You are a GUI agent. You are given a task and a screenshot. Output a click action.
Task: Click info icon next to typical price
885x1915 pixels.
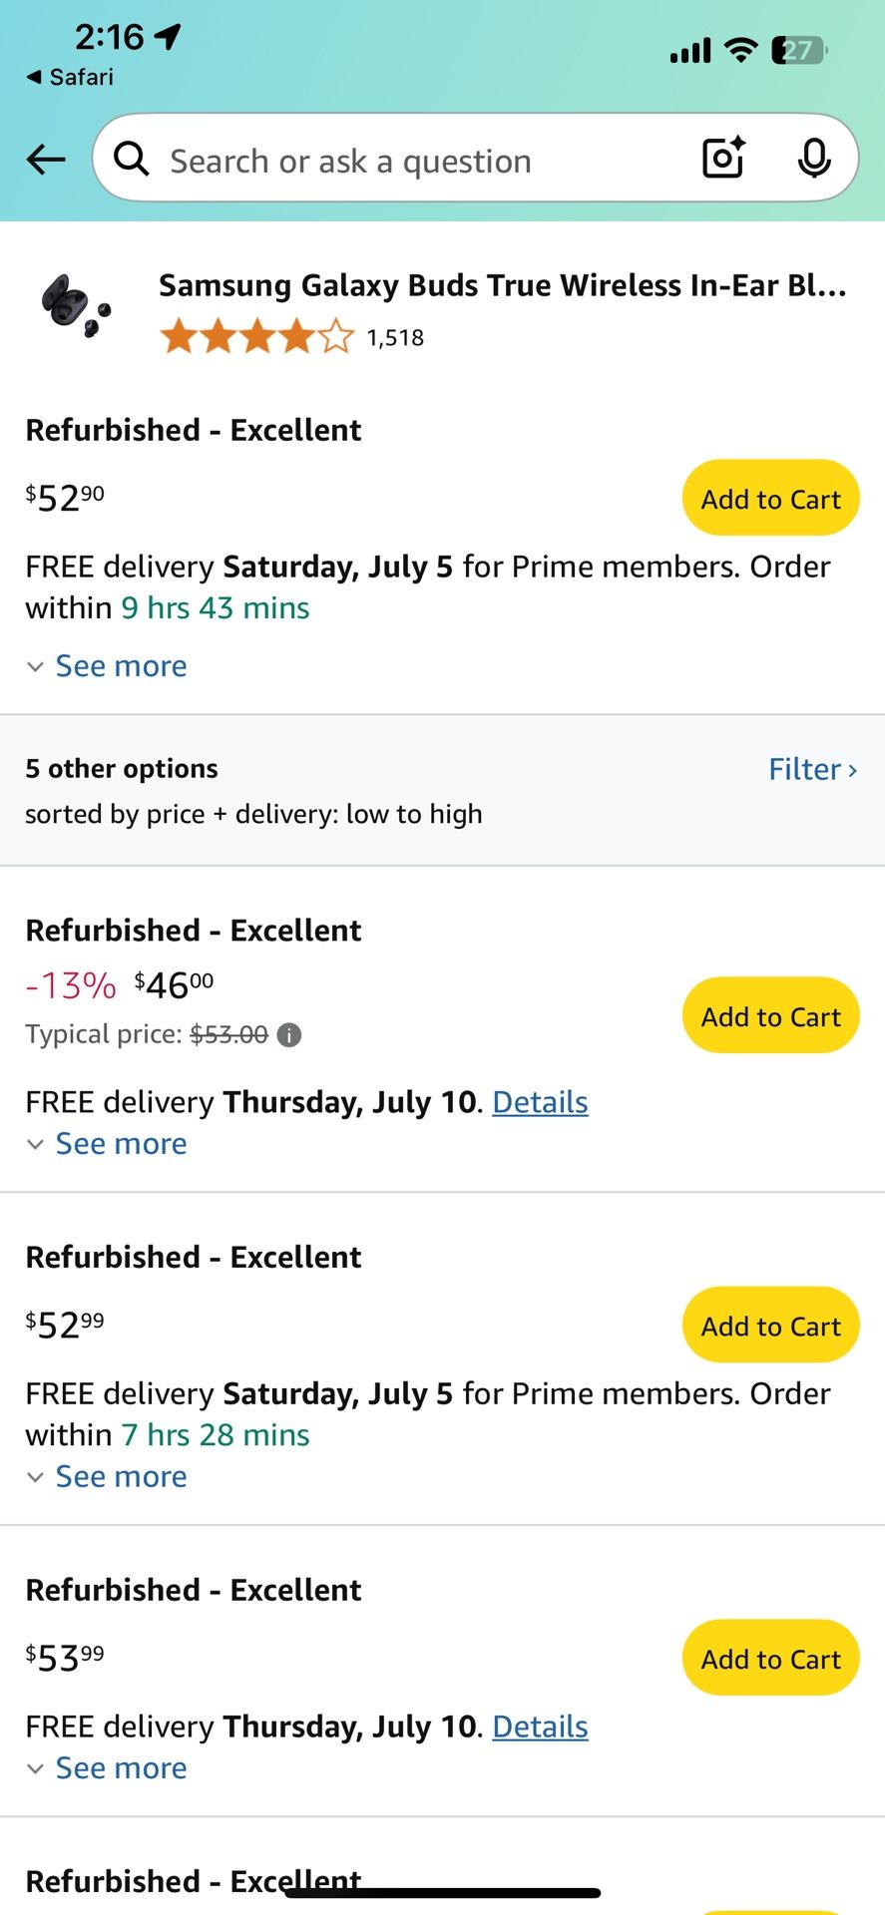(x=289, y=1035)
